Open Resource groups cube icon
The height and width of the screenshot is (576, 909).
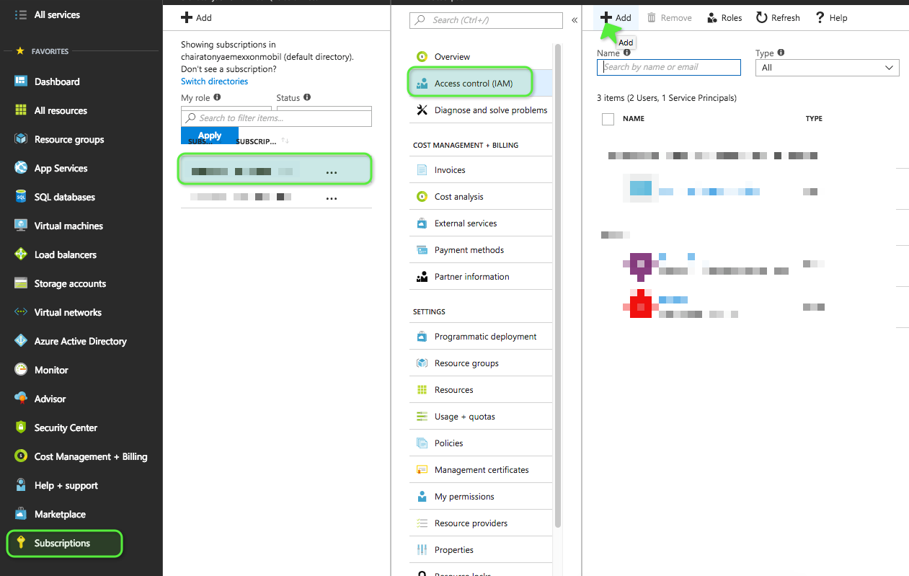click(x=21, y=139)
